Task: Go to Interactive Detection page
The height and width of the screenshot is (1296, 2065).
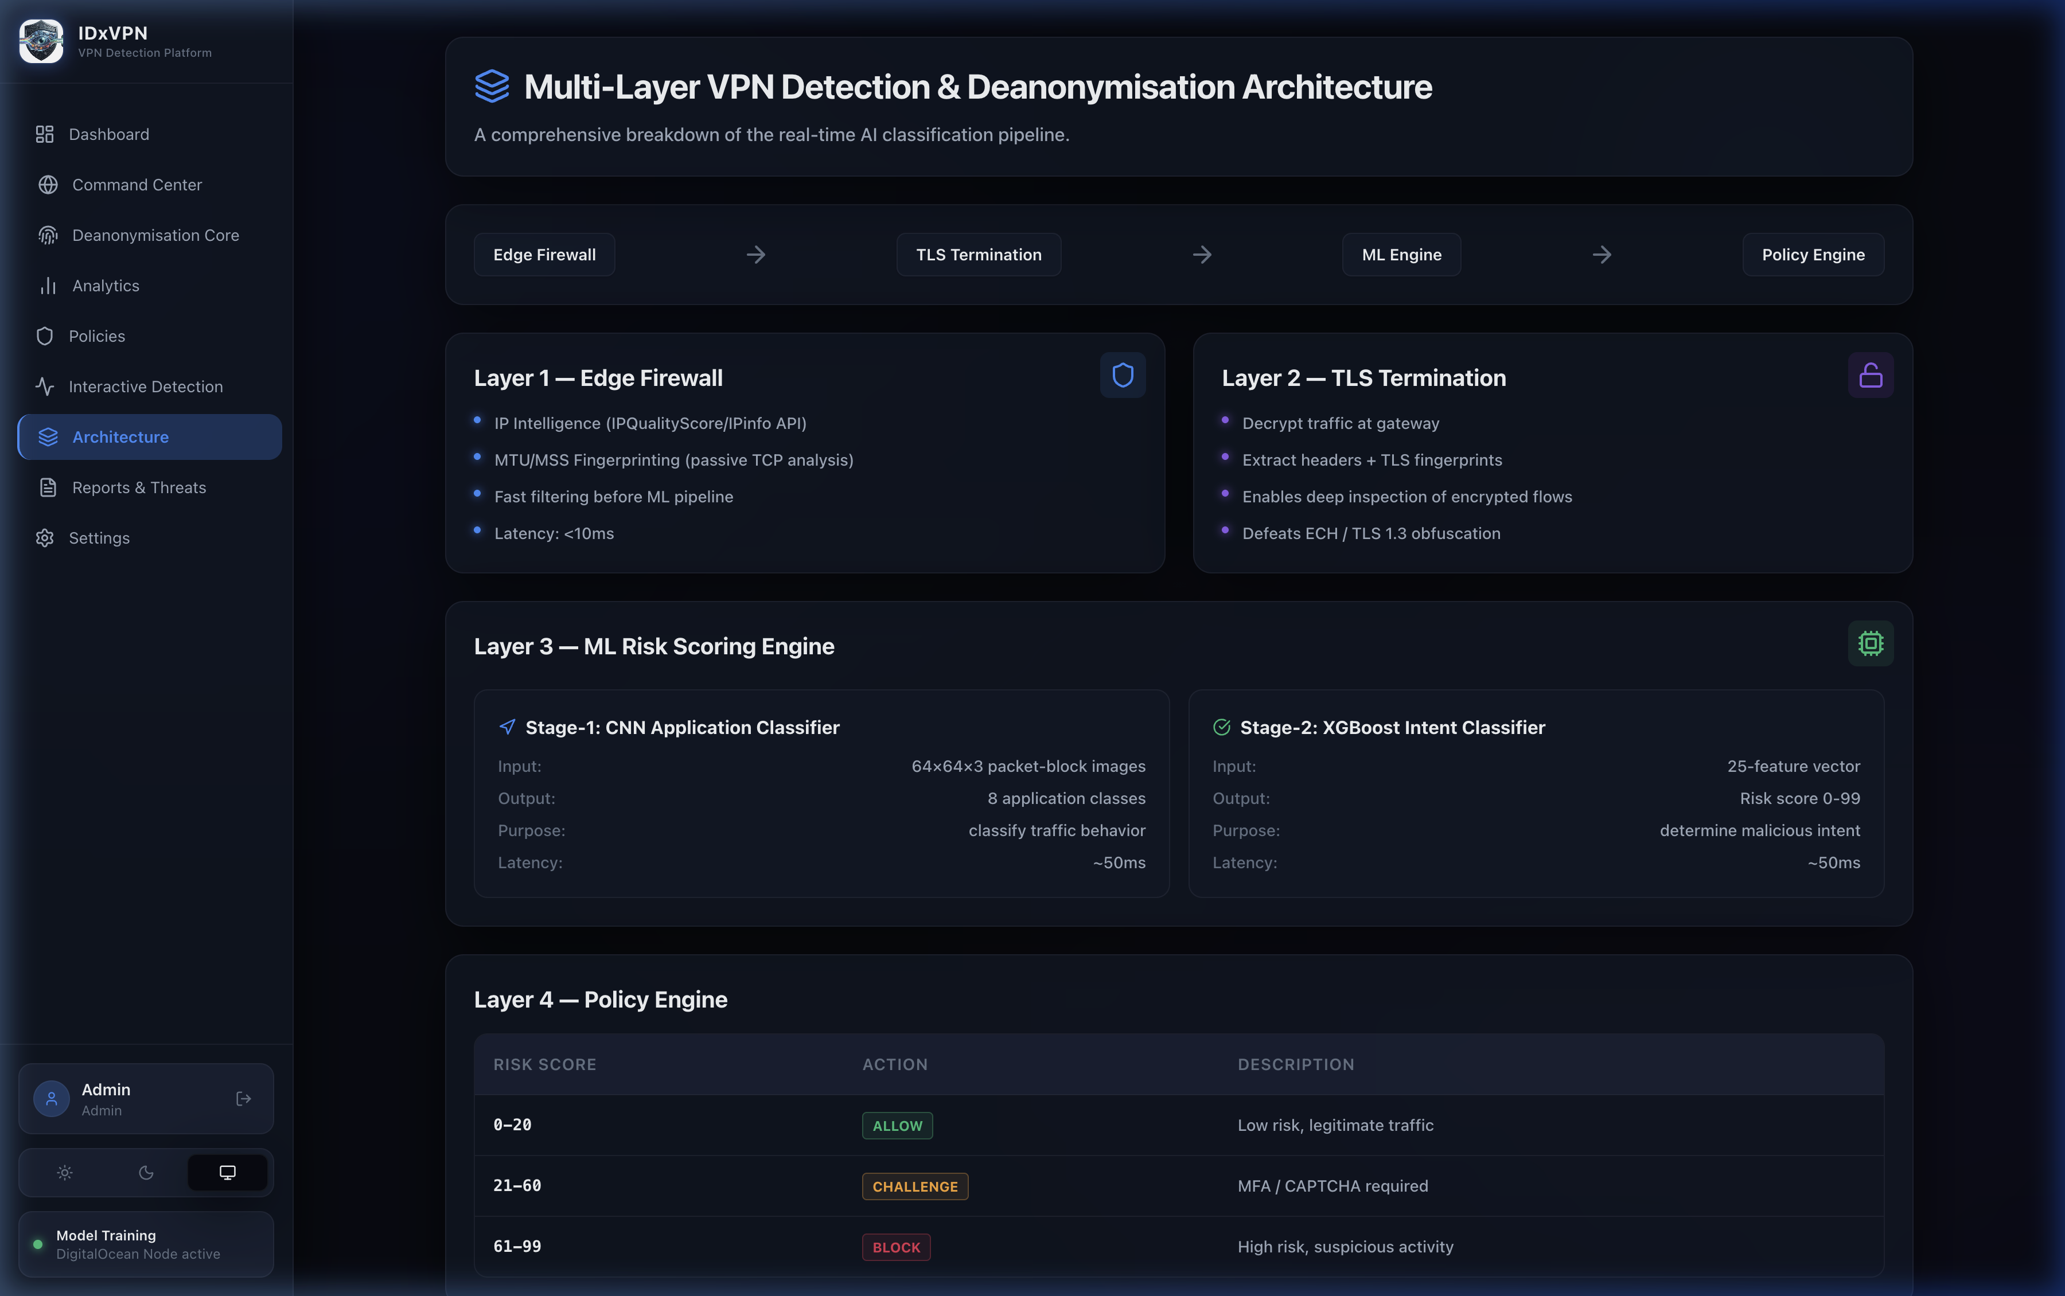Action: click(x=145, y=387)
